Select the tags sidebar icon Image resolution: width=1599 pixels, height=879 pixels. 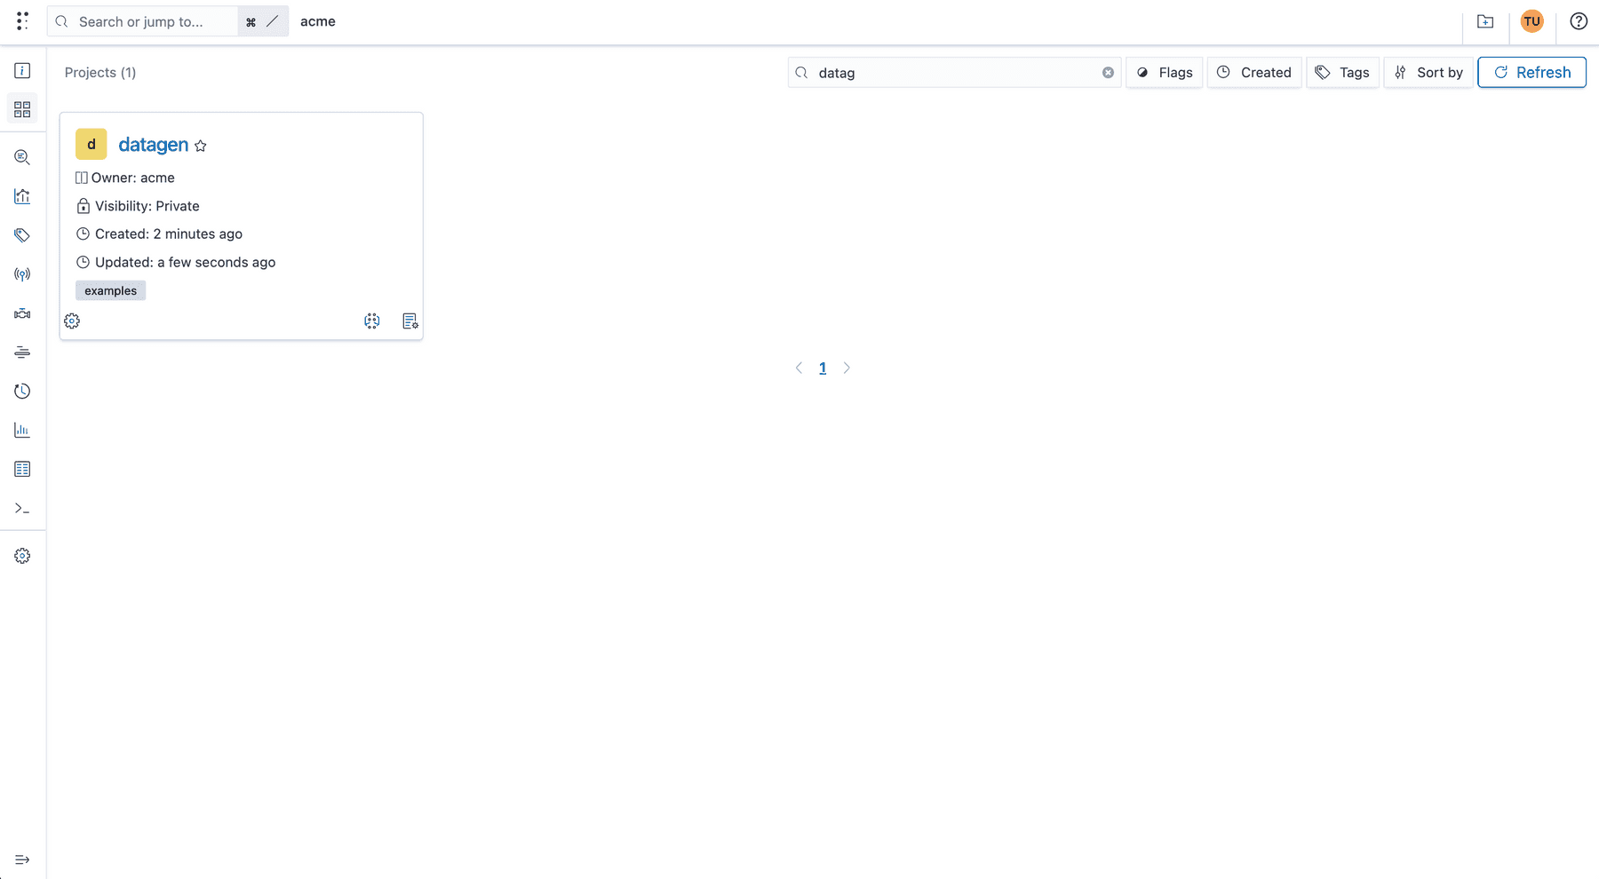tap(22, 235)
